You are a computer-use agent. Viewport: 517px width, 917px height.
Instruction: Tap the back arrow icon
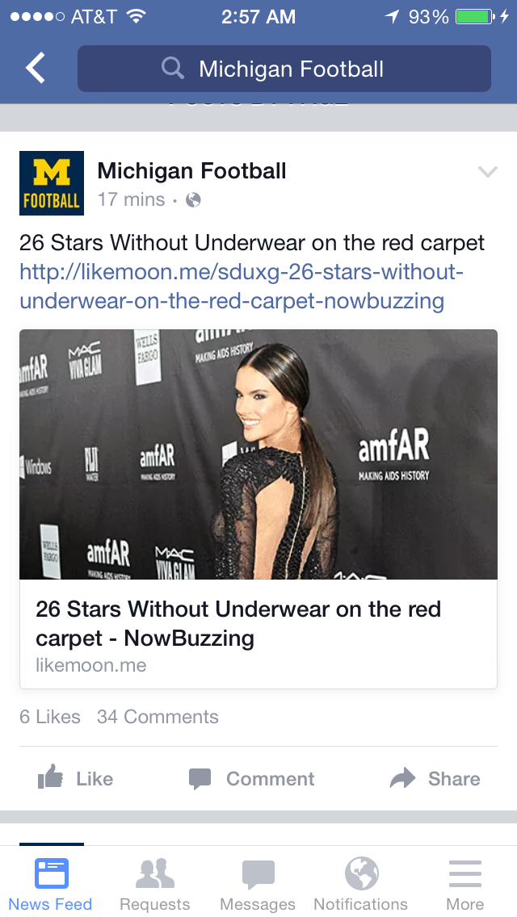pos(35,68)
